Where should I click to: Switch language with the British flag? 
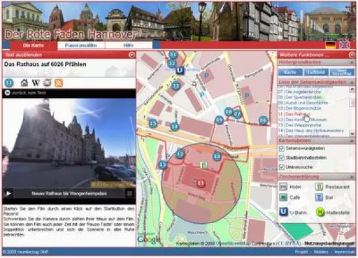[x=344, y=45]
